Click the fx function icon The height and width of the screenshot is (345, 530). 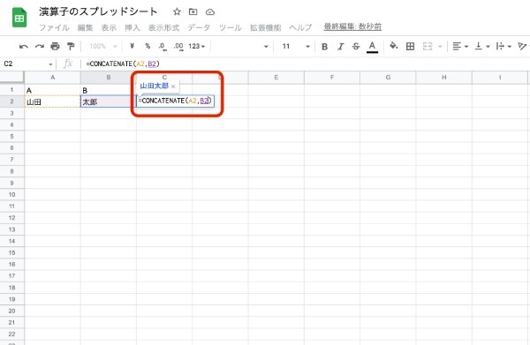[68, 64]
